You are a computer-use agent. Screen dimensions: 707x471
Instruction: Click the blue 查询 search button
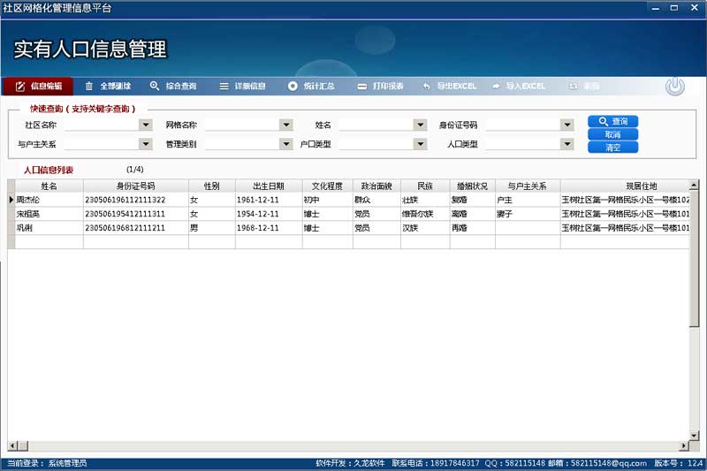point(612,121)
